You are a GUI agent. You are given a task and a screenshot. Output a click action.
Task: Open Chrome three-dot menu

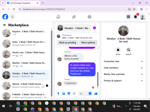coord(147,9)
